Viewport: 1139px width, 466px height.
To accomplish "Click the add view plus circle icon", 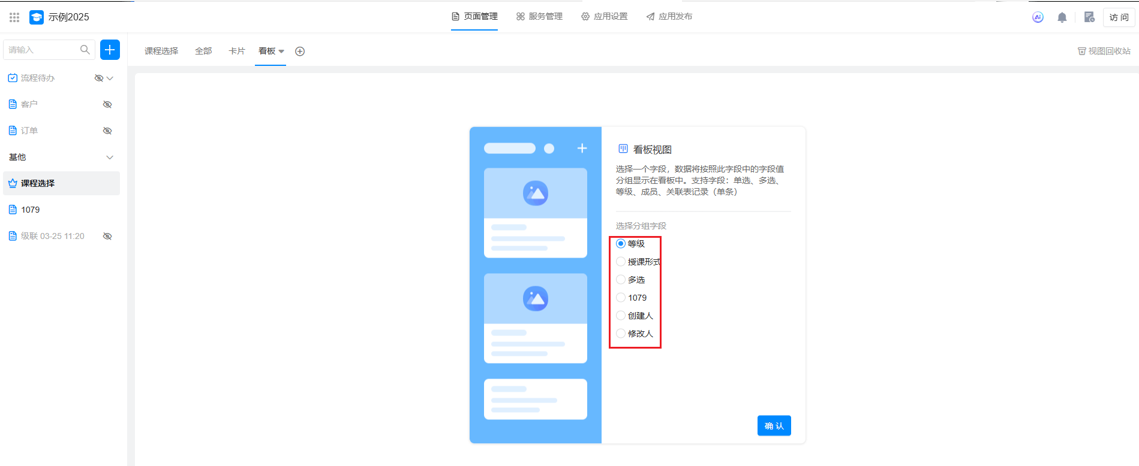I will tap(300, 52).
